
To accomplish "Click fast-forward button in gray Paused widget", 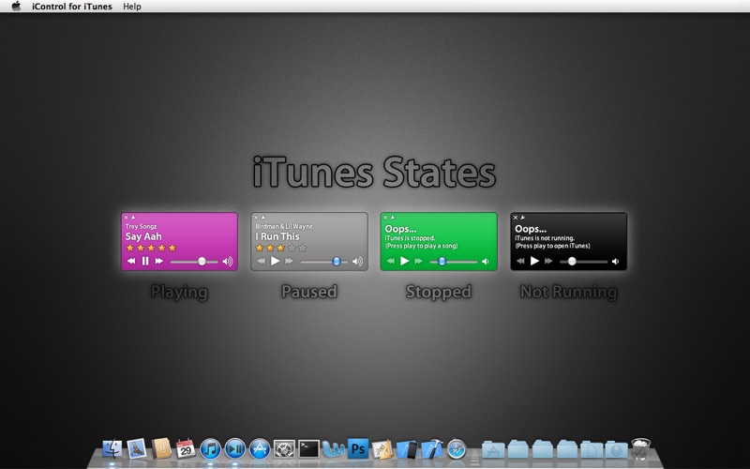I will (289, 261).
